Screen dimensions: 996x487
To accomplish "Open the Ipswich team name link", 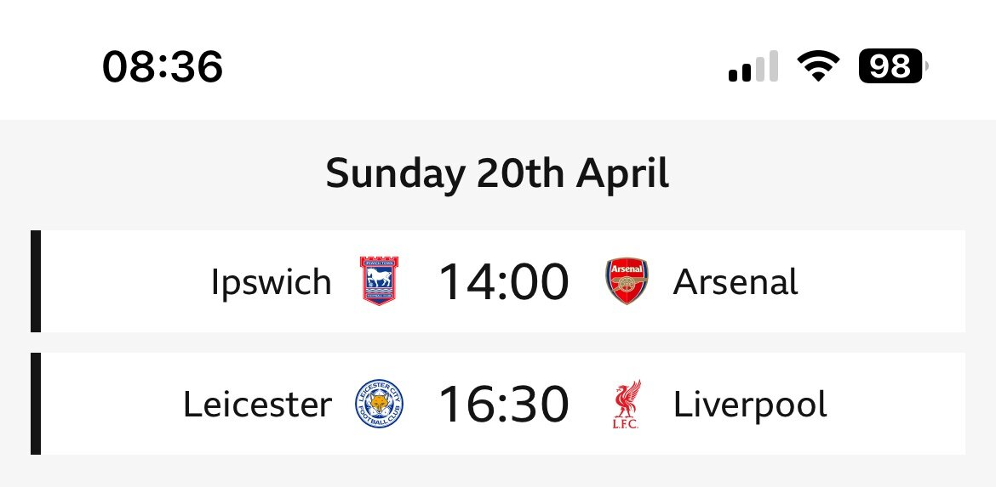I will click(x=272, y=282).
